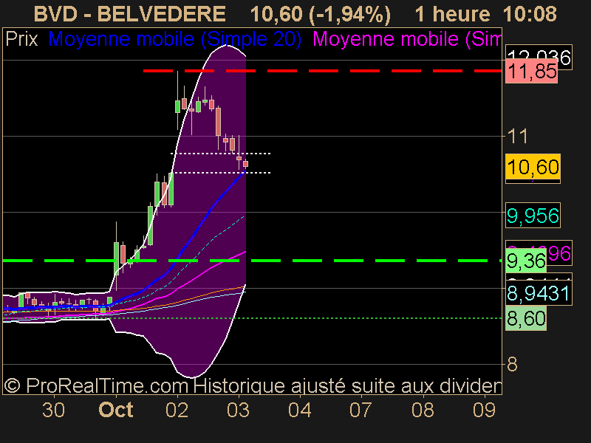Click the dotted green 8,60 horizontal line

pyautogui.click(x=252, y=318)
